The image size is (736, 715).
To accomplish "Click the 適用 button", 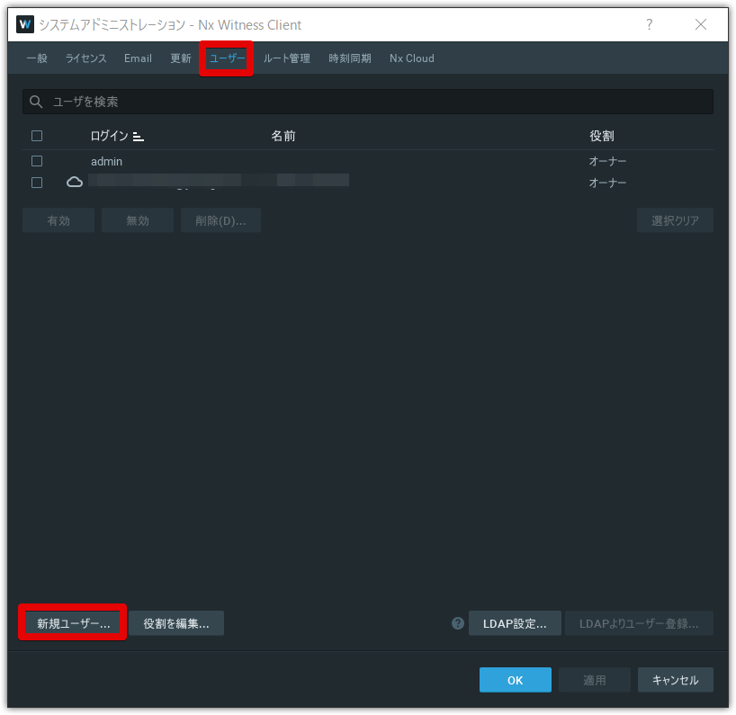I will click(x=594, y=680).
